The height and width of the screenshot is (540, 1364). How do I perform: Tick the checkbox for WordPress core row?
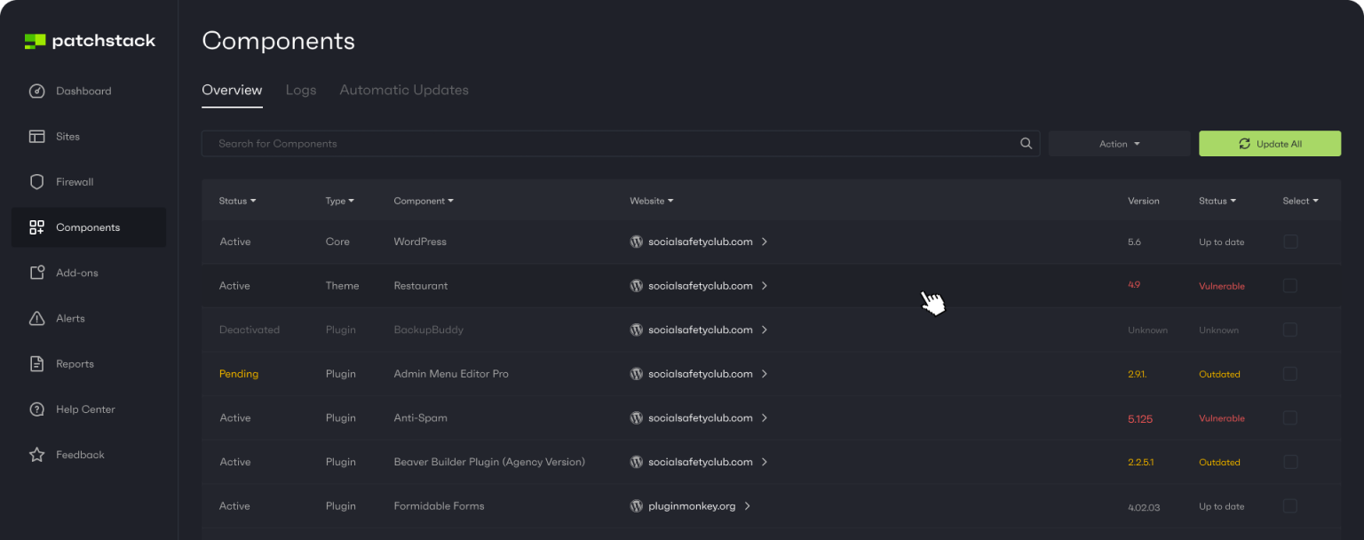1290,242
